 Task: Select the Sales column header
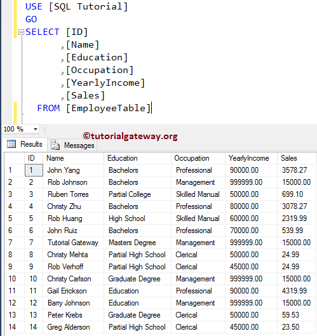[x=297, y=158]
